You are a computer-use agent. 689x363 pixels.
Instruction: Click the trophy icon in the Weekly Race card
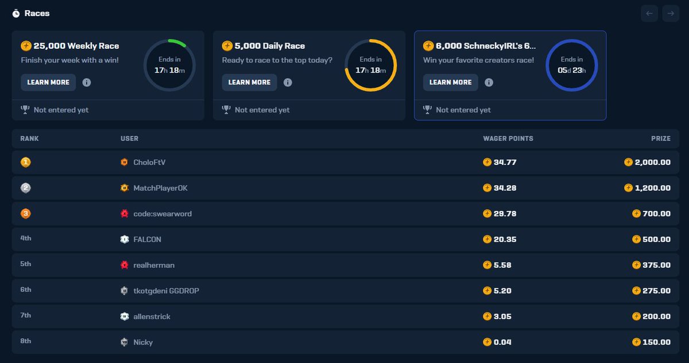click(24, 109)
